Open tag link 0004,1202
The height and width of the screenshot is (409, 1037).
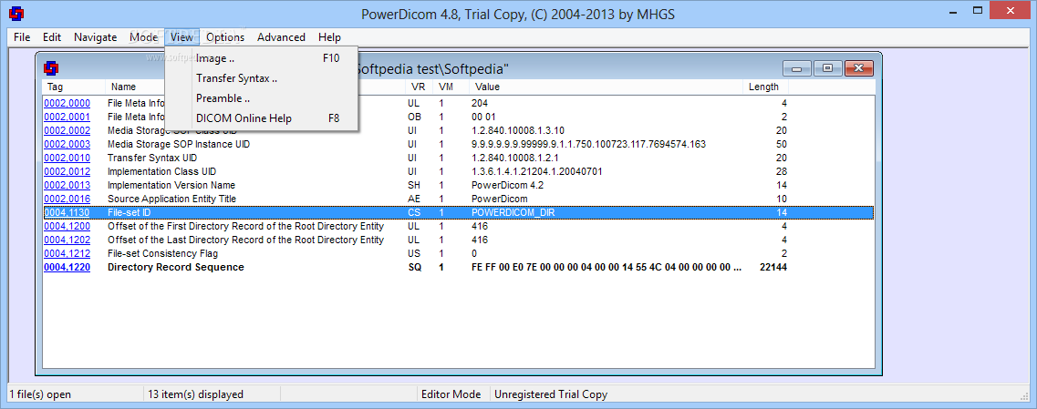(x=67, y=240)
